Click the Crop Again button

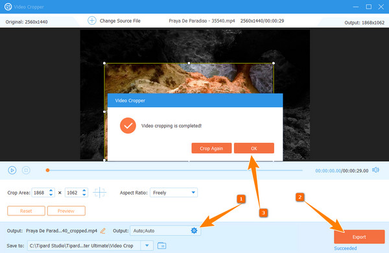click(x=211, y=148)
